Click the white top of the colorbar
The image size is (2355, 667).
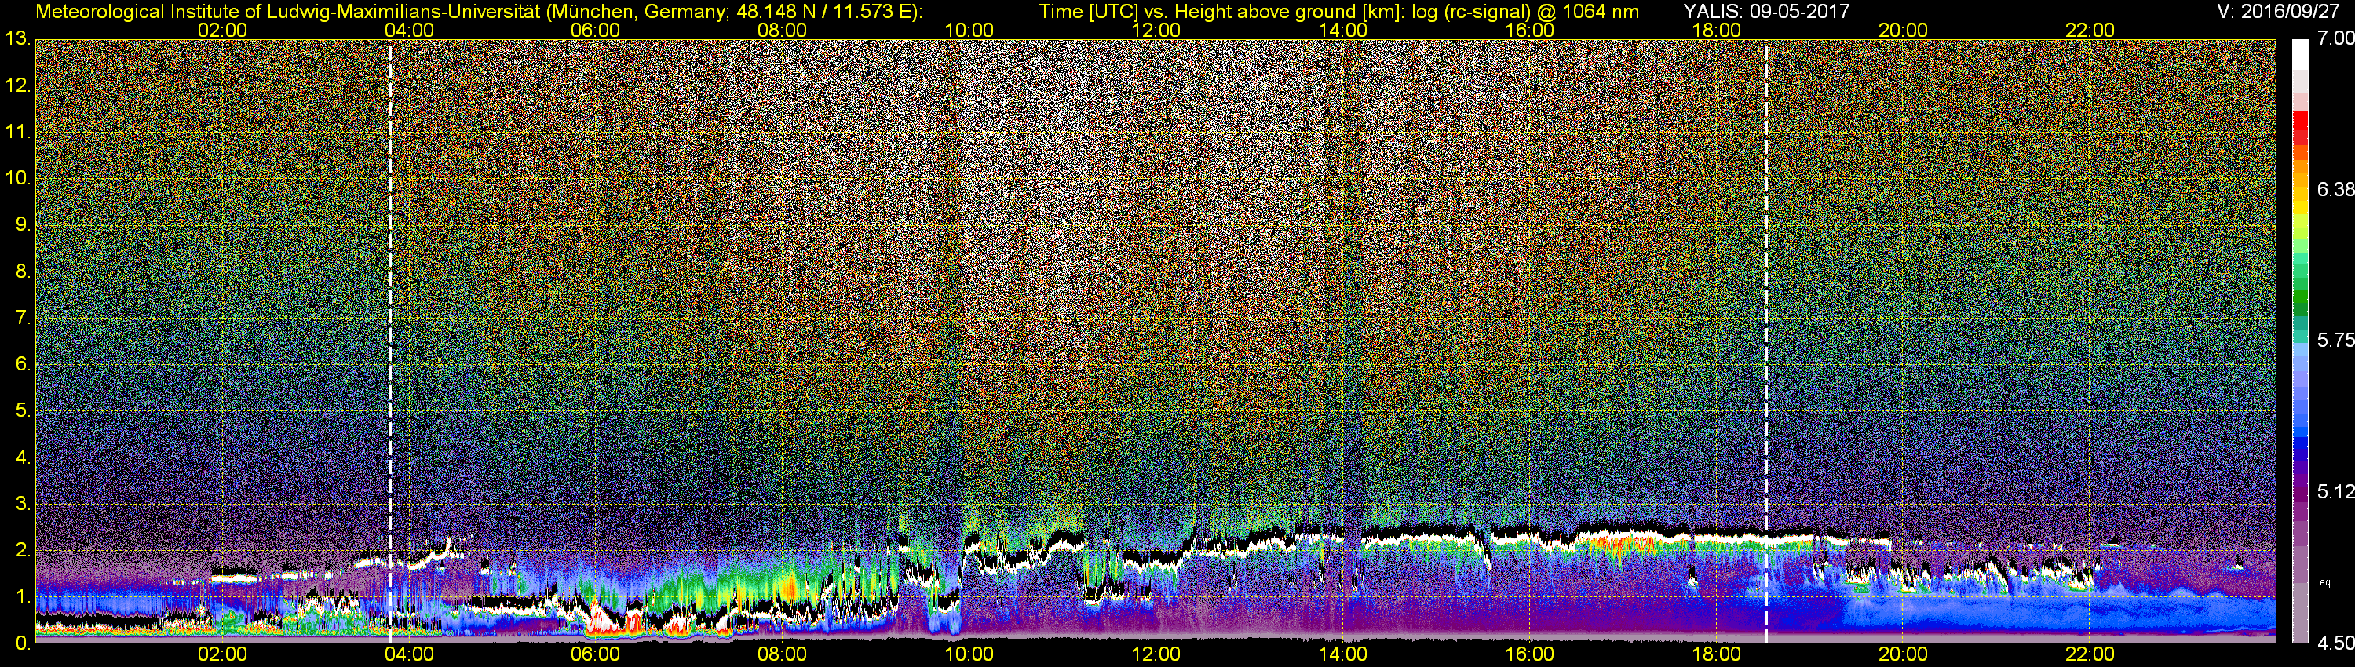[2300, 55]
